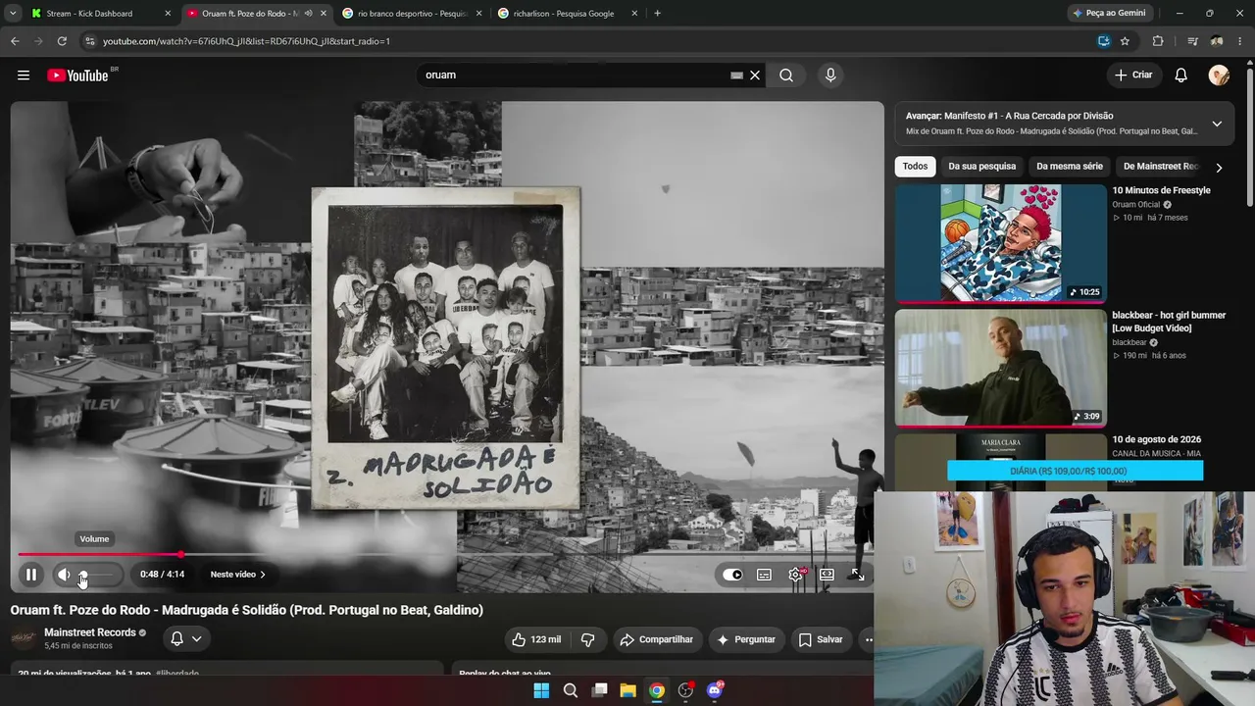Start voice search with the microphone
1255x706 pixels.
830,76
